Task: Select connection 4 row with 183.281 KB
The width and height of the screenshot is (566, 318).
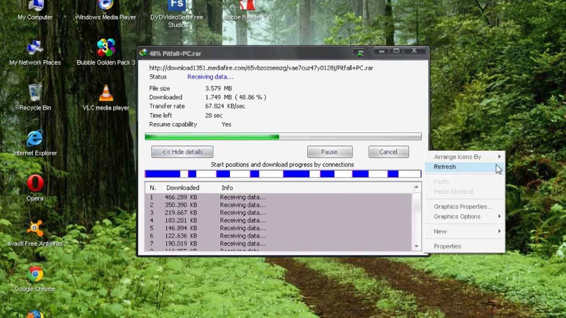Action: (279, 220)
